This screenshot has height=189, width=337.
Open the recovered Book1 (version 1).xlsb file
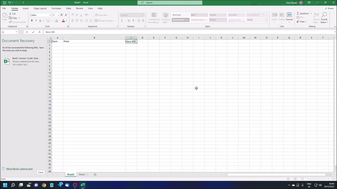(23, 61)
